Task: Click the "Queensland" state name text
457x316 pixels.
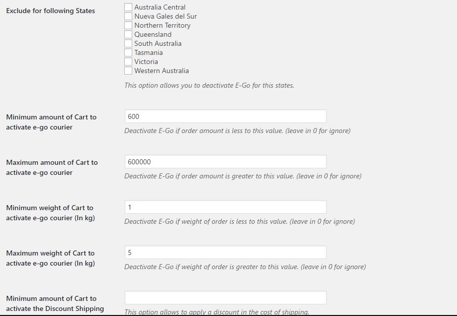Action: tap(153, 34)
